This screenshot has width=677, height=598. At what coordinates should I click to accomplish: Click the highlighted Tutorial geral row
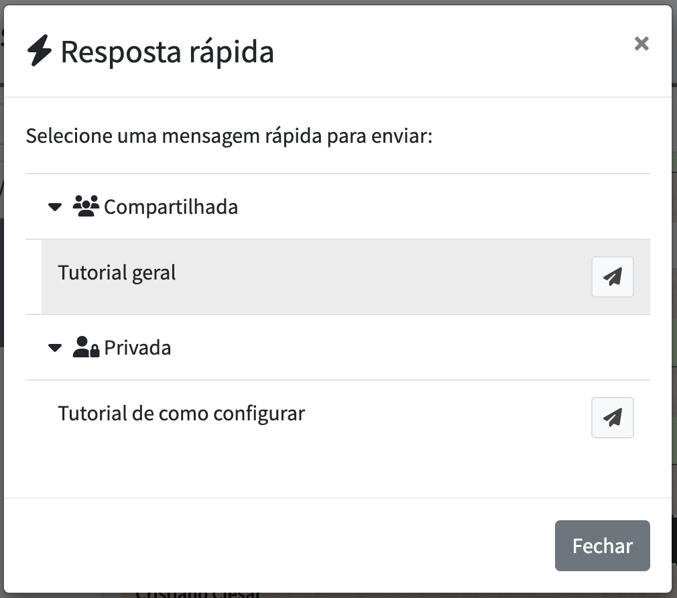click(x=268, y=276)
